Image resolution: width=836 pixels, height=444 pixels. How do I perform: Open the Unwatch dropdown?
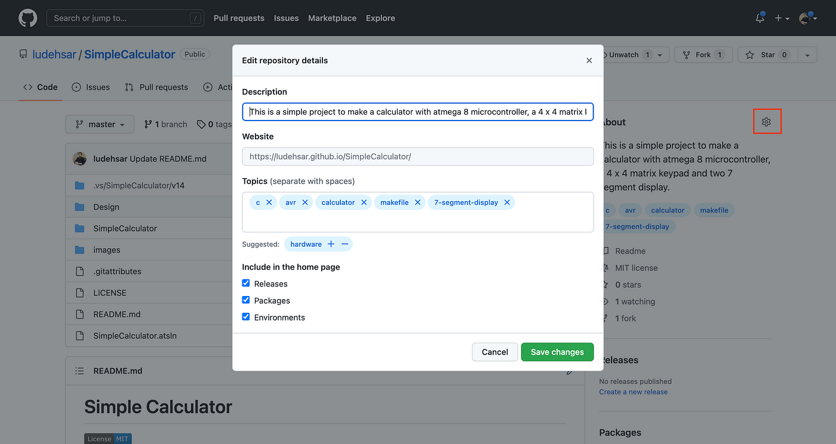(636, 54)
